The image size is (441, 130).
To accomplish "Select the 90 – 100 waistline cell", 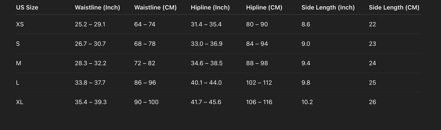I will (146, 102).
